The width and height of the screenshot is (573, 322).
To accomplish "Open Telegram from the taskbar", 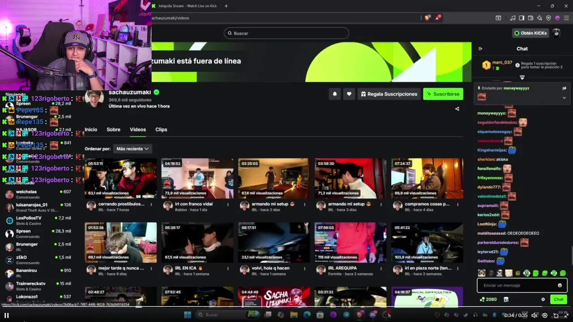I will click(346, 315).
